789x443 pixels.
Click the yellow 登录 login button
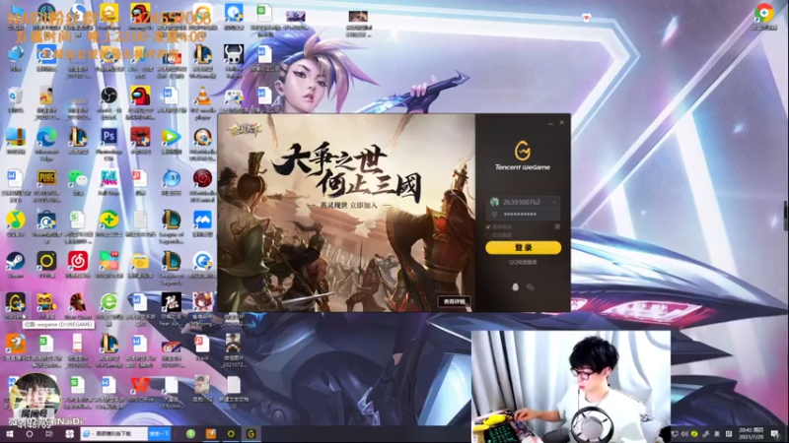coord(523,248)
